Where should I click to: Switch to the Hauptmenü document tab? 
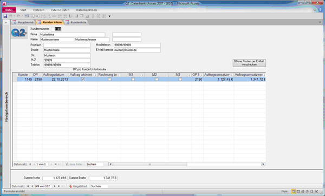coord(23,22)
